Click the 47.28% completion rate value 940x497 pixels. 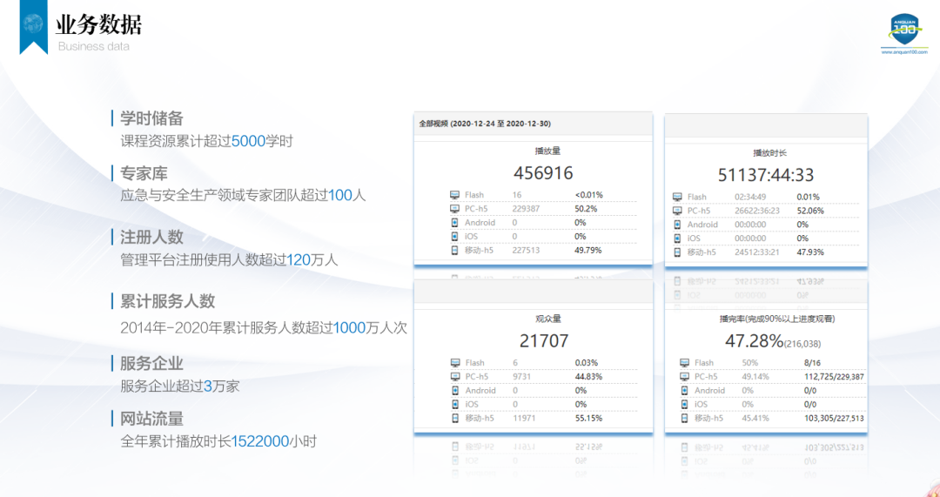point(753,341)
